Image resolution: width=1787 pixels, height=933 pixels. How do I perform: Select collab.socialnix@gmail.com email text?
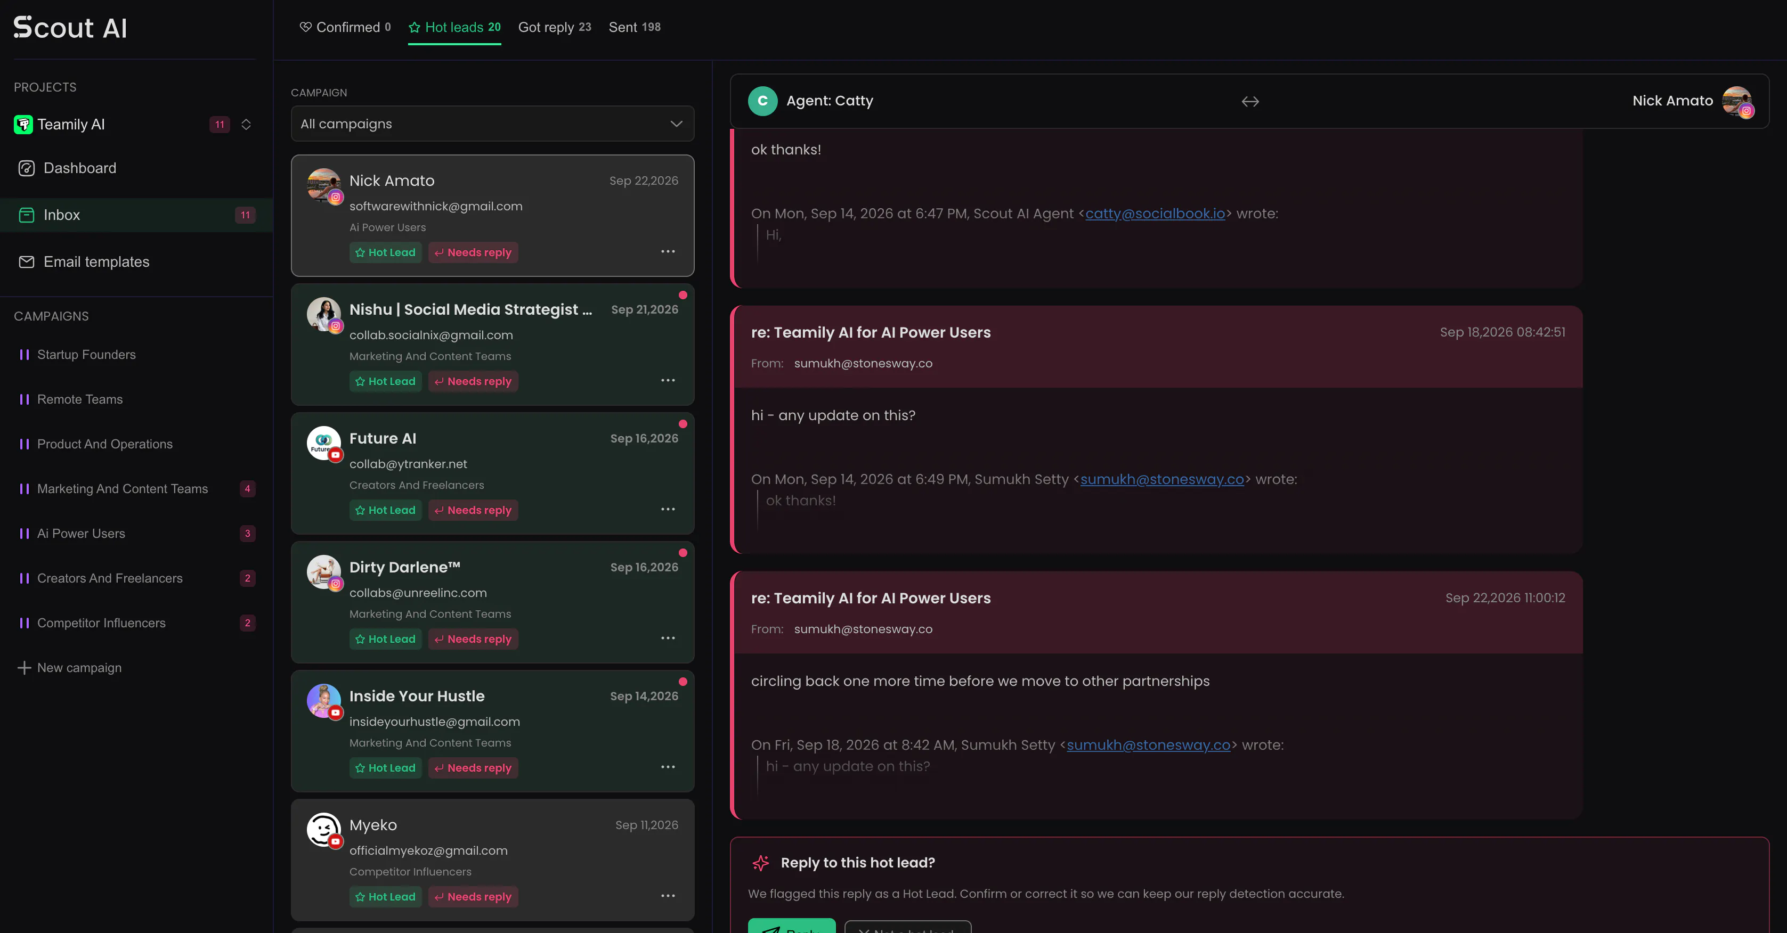click(431, 335)
